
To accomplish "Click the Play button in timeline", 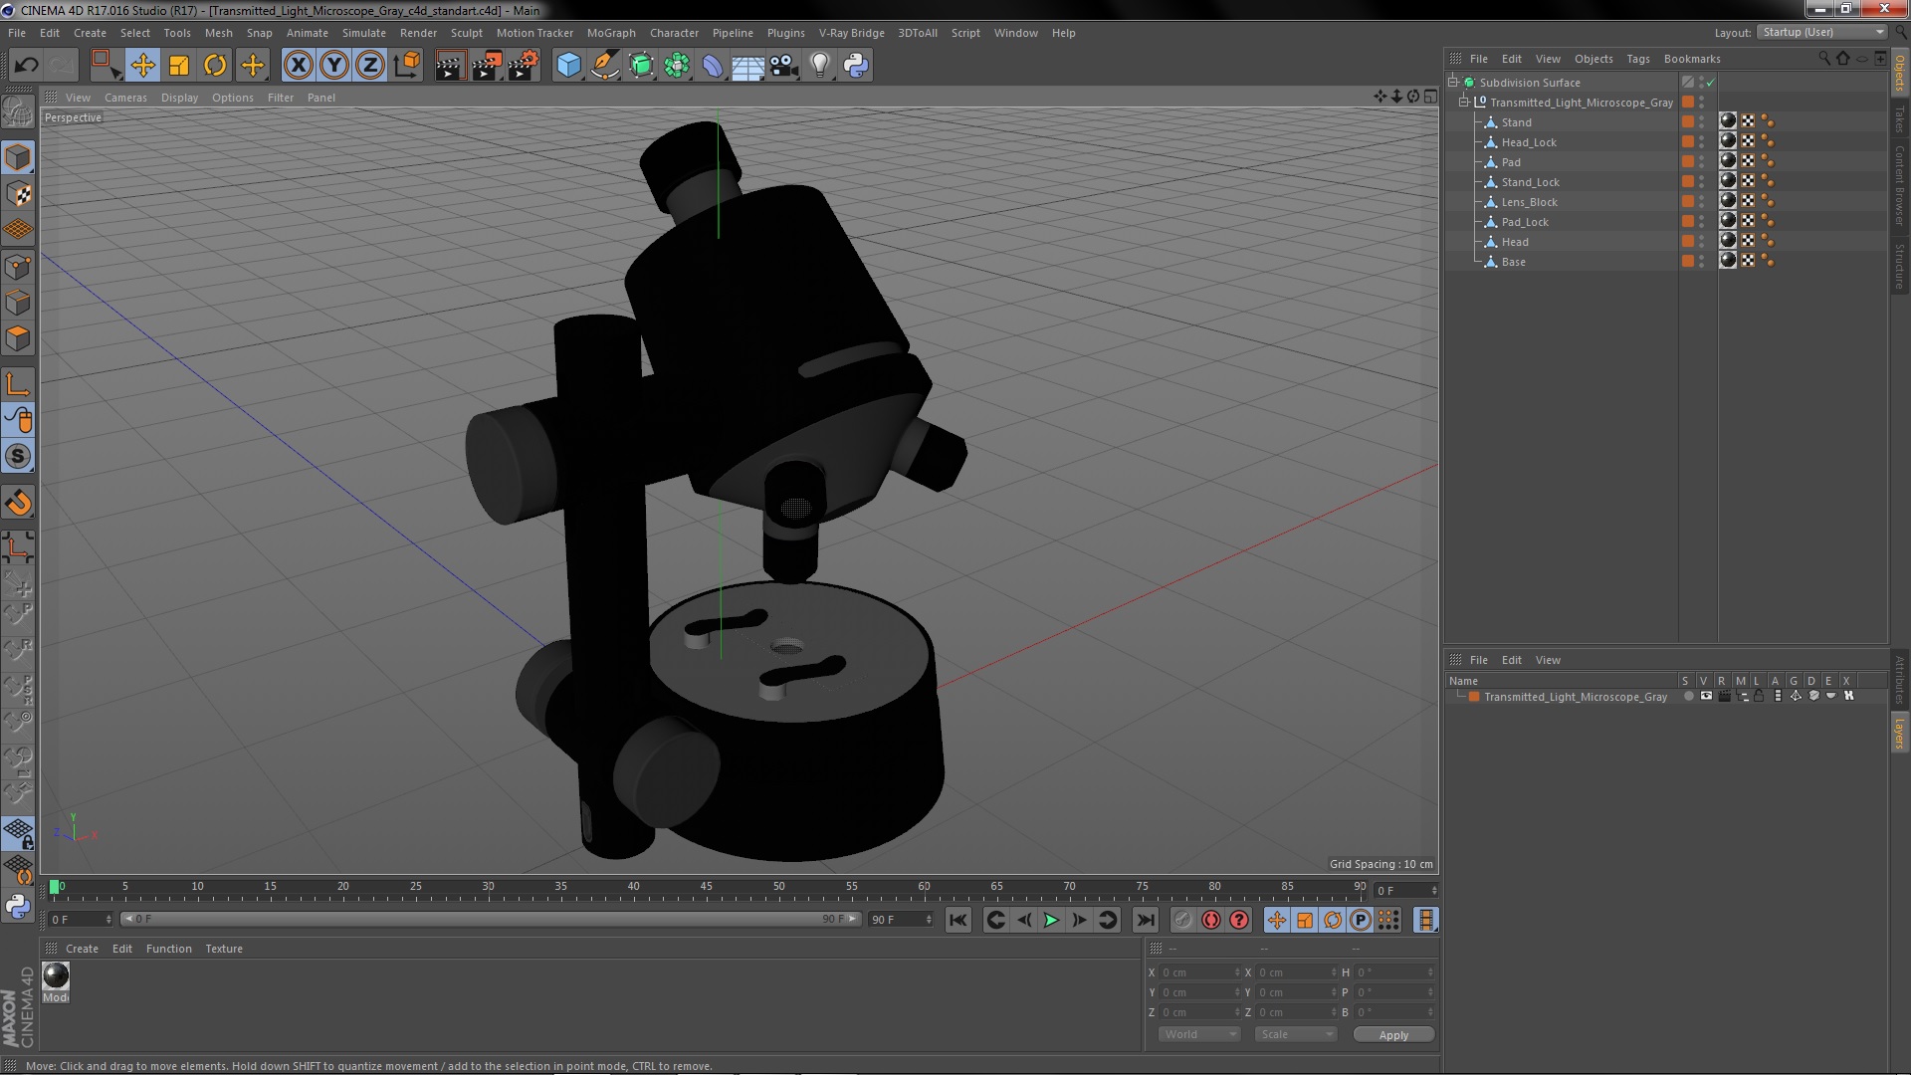I will pos(1051,919).
